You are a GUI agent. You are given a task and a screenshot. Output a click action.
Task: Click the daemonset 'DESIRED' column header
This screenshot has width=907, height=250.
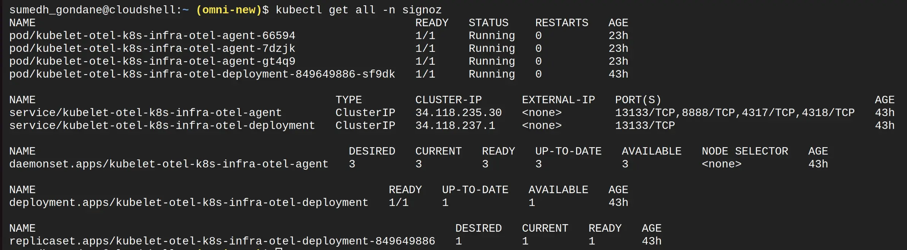point(372,151)
